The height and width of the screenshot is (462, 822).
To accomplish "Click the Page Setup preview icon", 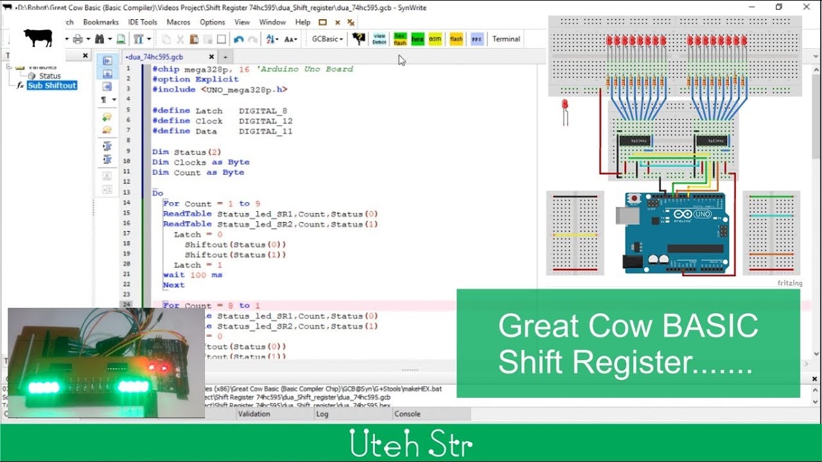I will click(121, 39).
